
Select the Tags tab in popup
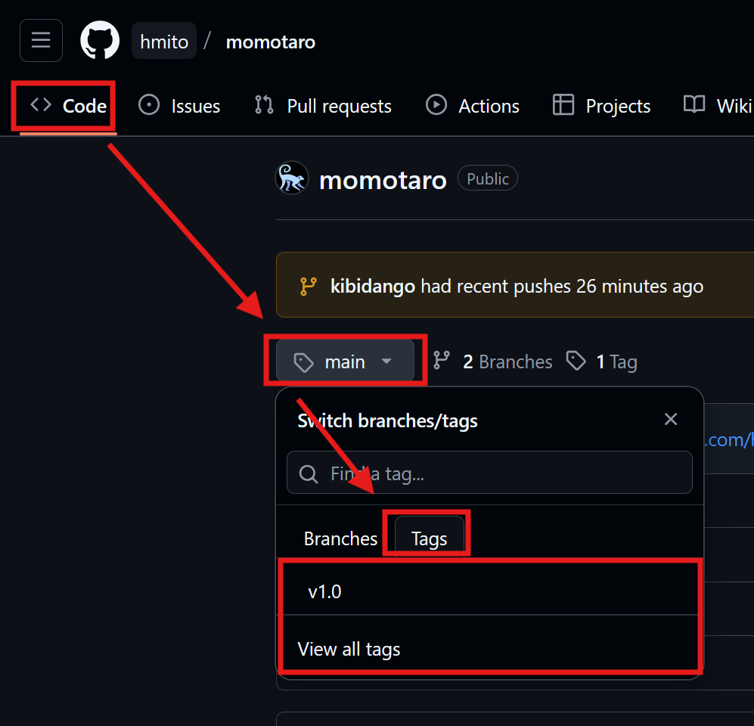click(429, 538)
